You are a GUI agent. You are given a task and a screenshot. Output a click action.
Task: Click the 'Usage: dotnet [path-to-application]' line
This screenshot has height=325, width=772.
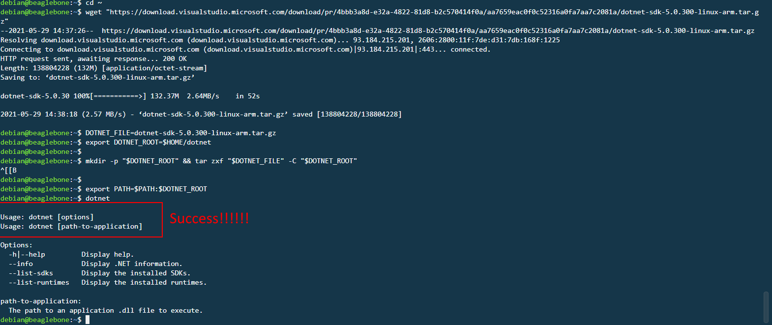pyautogui.click(x=71, y=226)
